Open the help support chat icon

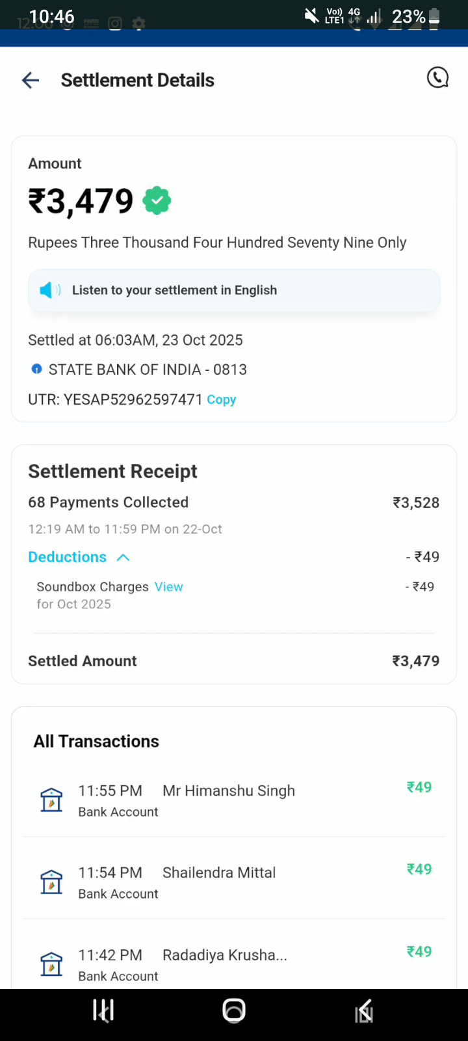pyautogui.click(x=437, y=78)
